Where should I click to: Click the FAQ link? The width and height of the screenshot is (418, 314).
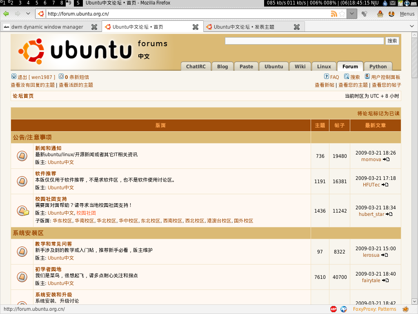click(331, 77)
